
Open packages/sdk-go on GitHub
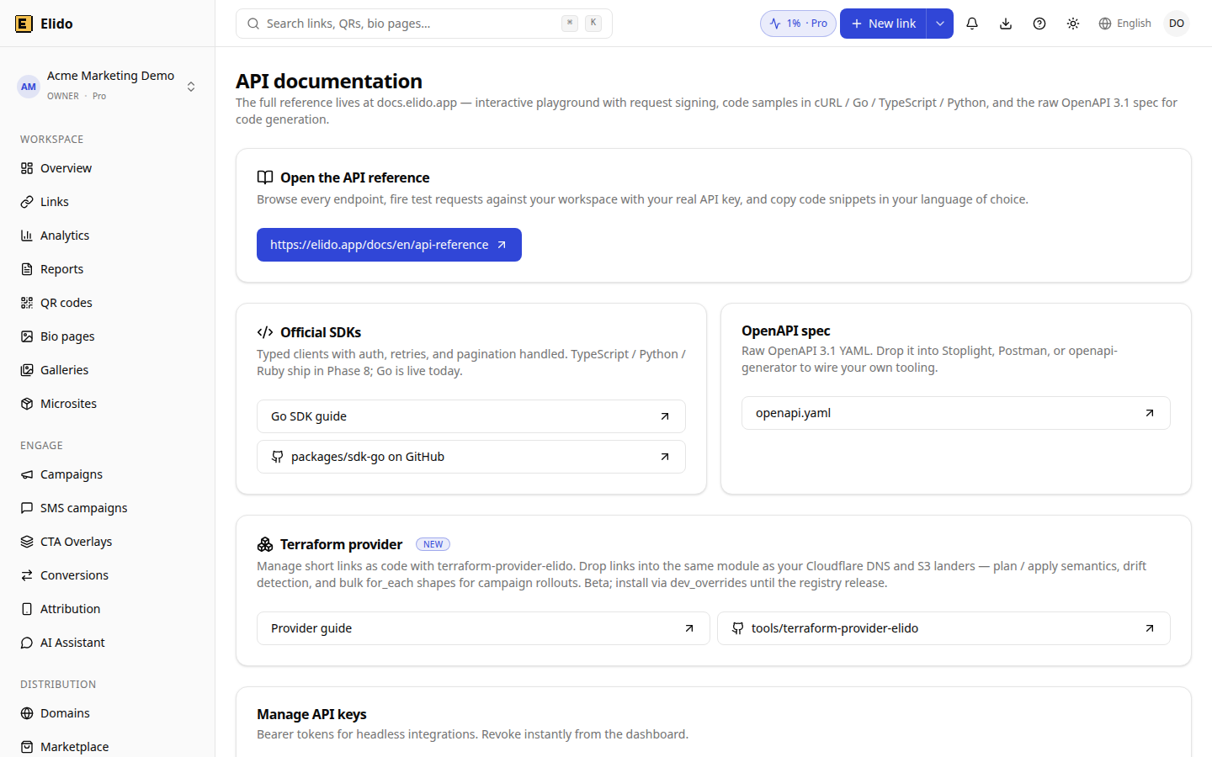471,457
